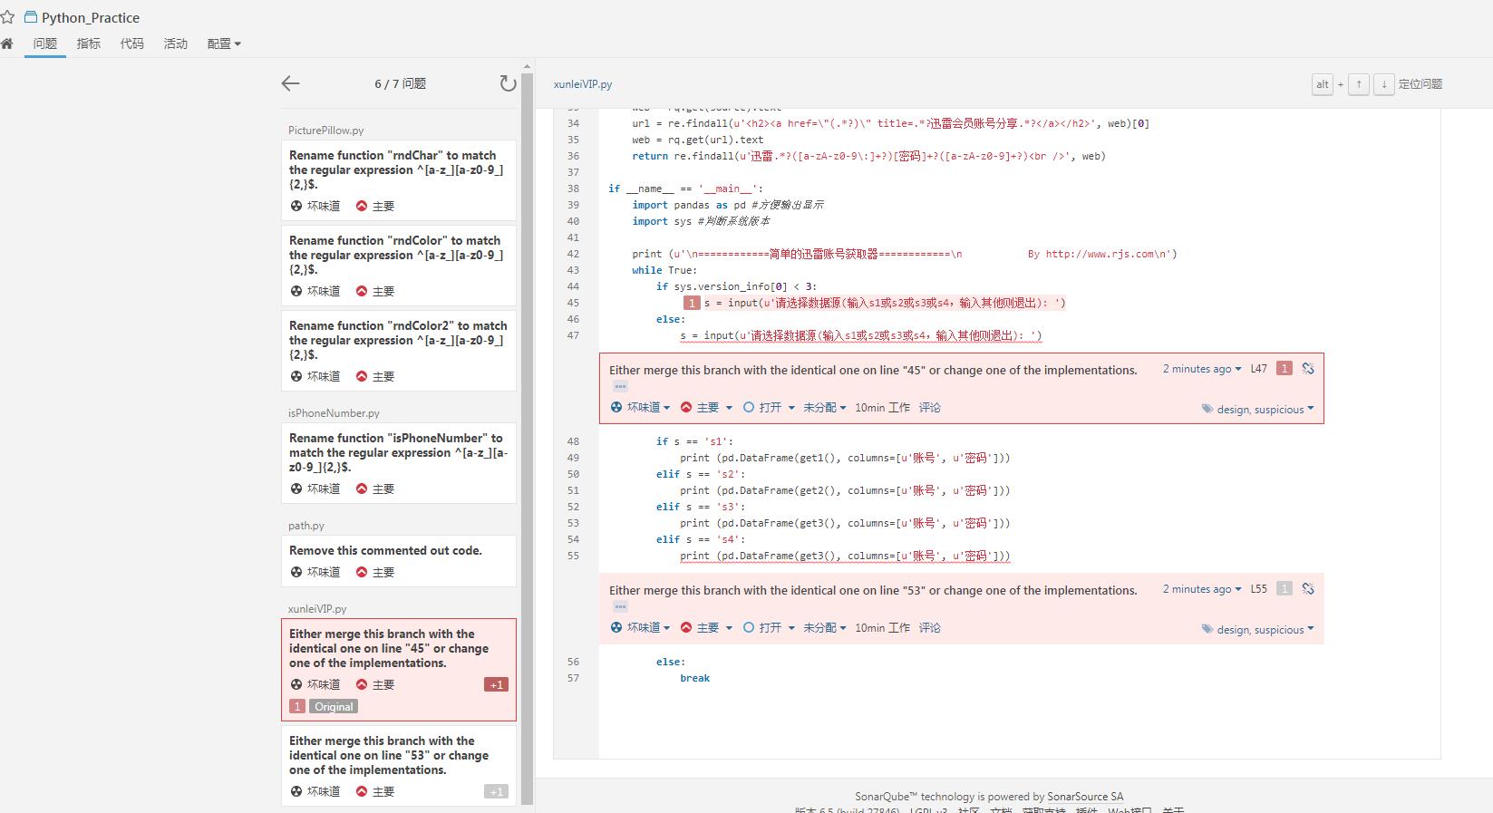Image resolution: width=1493 pixels, height=813 pixels.
Task: Open 未分配 assignee dropdown on L47 issue
Action: pos(825,407)
